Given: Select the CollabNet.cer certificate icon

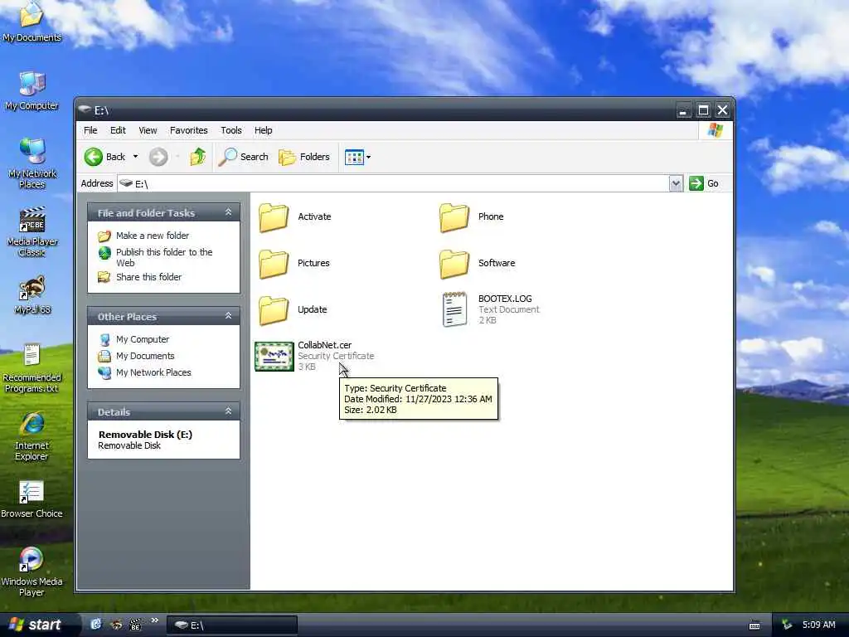Looking at the screenshot, I should [x=274, y=357].
